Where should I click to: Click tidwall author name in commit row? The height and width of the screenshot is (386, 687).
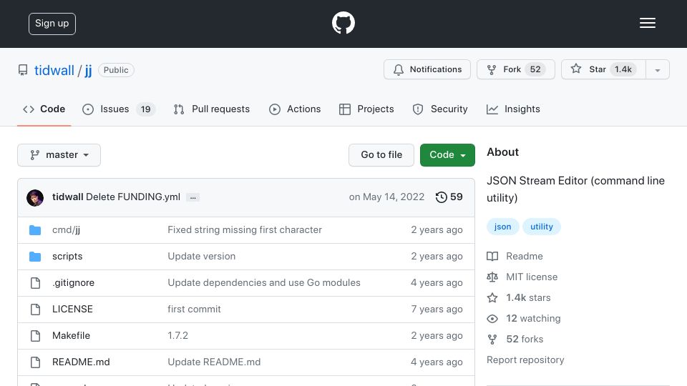pos(67,197)
